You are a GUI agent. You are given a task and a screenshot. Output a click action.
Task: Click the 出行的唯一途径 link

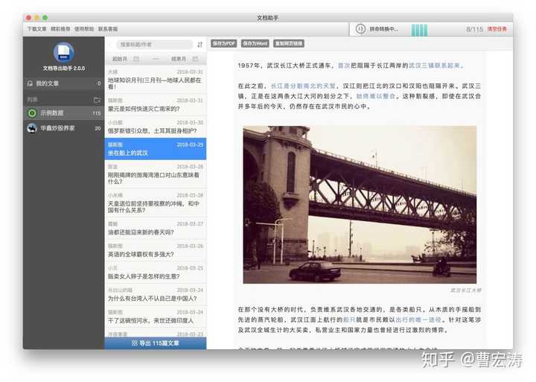click(418, 319)
